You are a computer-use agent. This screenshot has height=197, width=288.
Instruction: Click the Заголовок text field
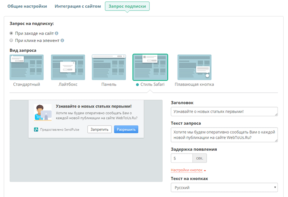point(224,111)
